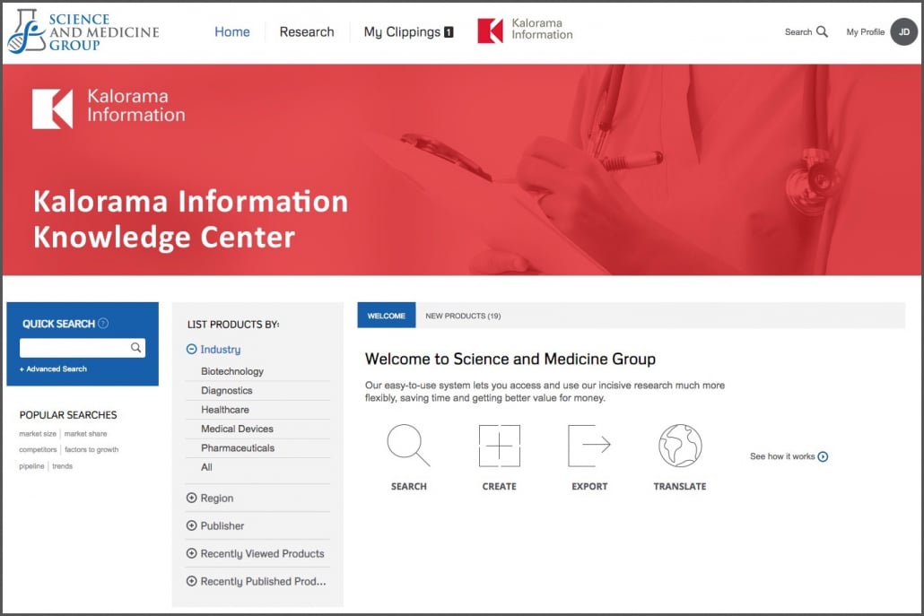This screenshot has width=924, height=616.
Task: Click the Search magnifier icon in header
Action: coord(822,31)
